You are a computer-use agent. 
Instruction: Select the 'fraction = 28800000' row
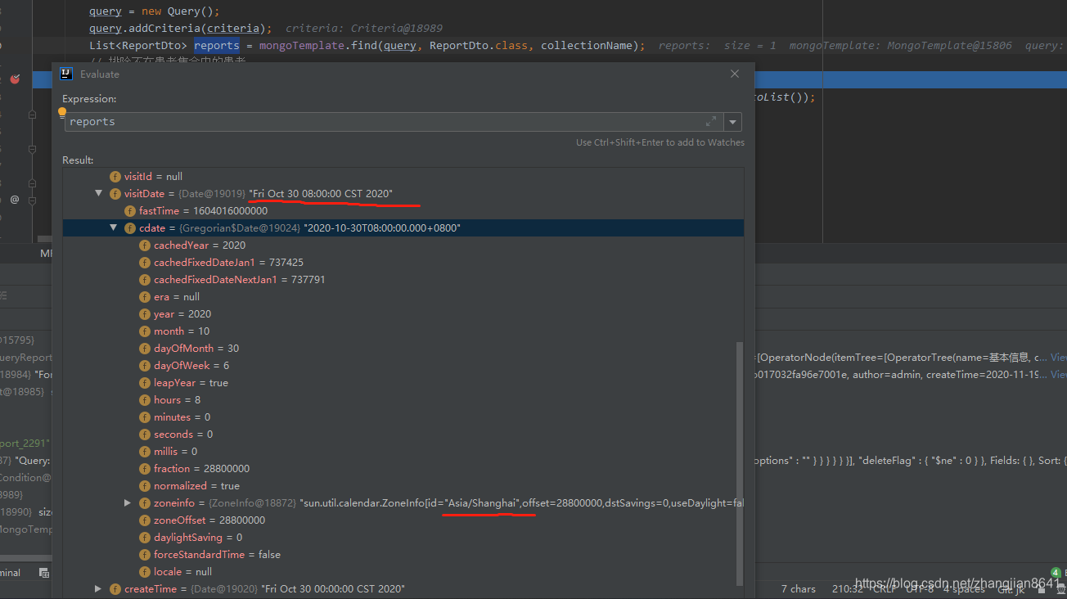(x=403, y=468)
